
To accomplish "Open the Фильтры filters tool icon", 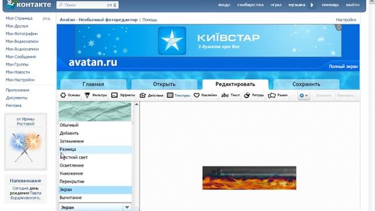I will (x=87, y=95).
